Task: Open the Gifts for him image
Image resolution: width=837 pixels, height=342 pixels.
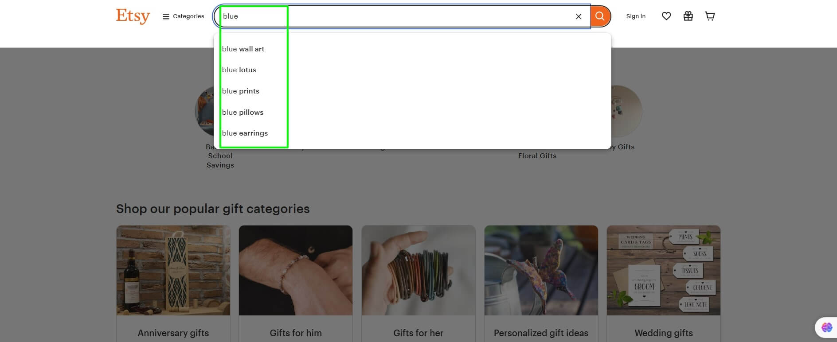Action: (x=296, y=270)
